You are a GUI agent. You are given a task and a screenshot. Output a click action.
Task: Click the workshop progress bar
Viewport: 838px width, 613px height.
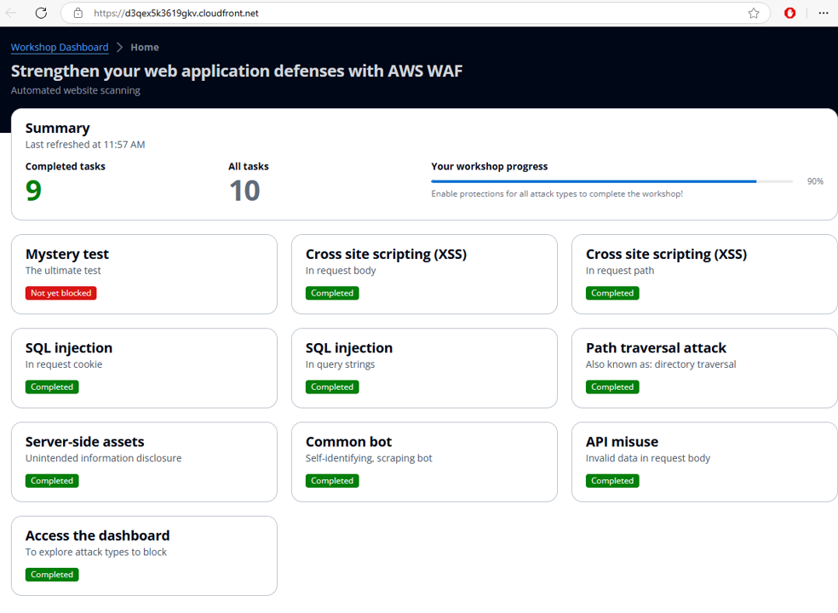coord(611,181)
